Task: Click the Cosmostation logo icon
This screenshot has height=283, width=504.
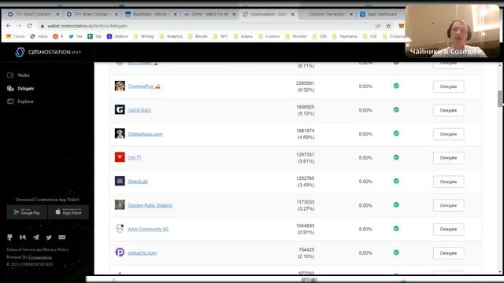Action: (x=20, y=52)
